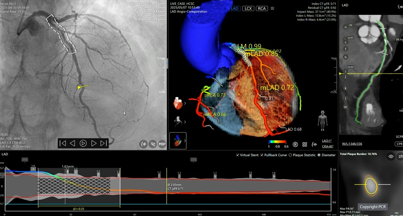
Task: Click the f node in CPR panel
Action: (345, 49)
